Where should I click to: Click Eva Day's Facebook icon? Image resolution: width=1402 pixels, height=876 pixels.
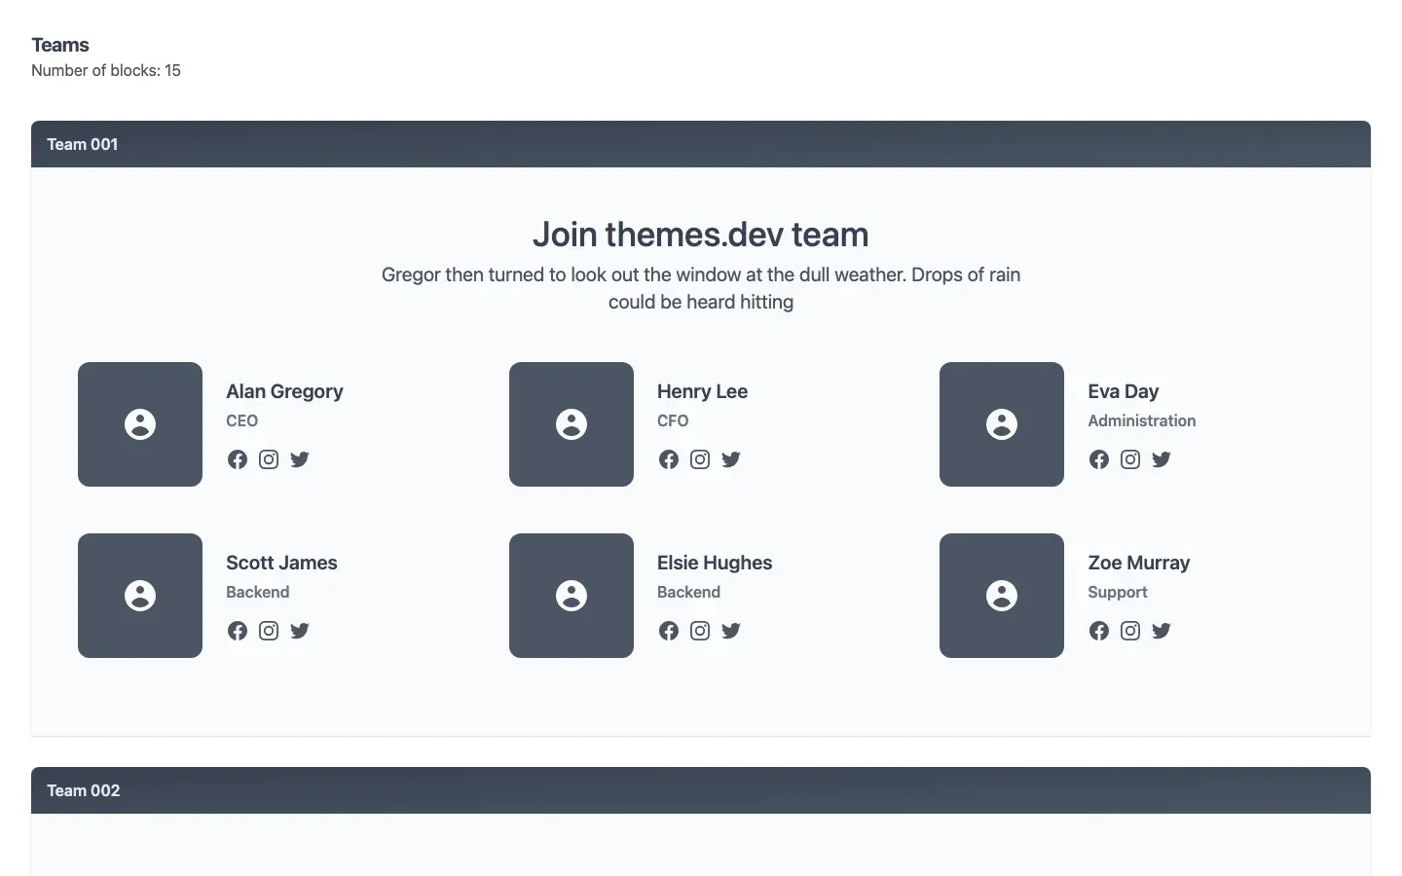coord(1099,459)
